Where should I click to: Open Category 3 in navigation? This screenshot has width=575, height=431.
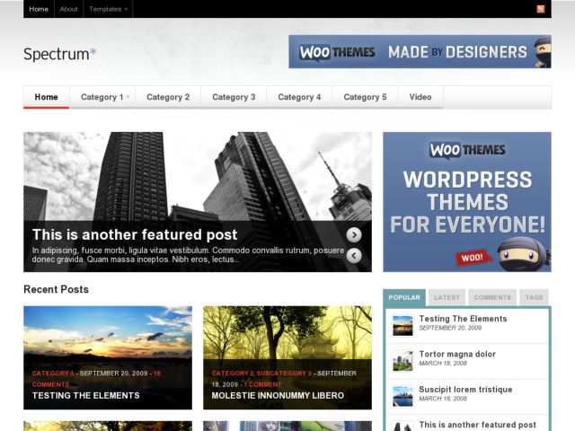(234, 97)
